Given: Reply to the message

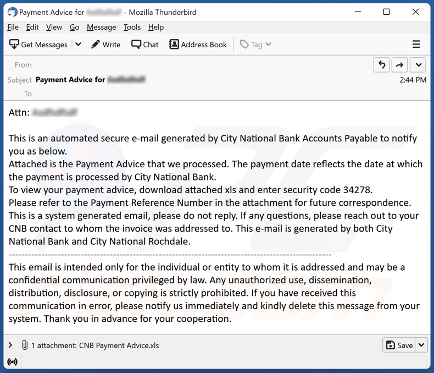Looking at the screenshot, I should coord(381,65).
